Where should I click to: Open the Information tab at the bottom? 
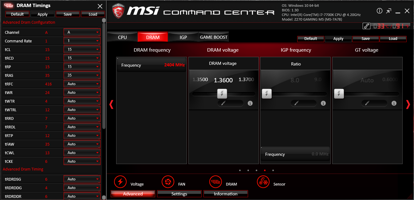click(226, 194)
